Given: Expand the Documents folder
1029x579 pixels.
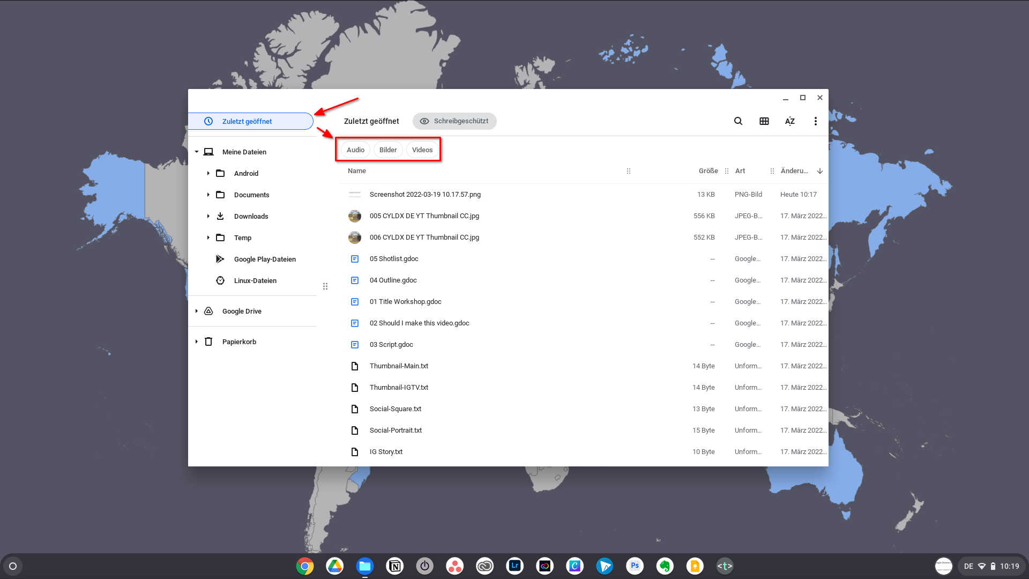Looking at the screenshot, I should click(x=208, y=195).
